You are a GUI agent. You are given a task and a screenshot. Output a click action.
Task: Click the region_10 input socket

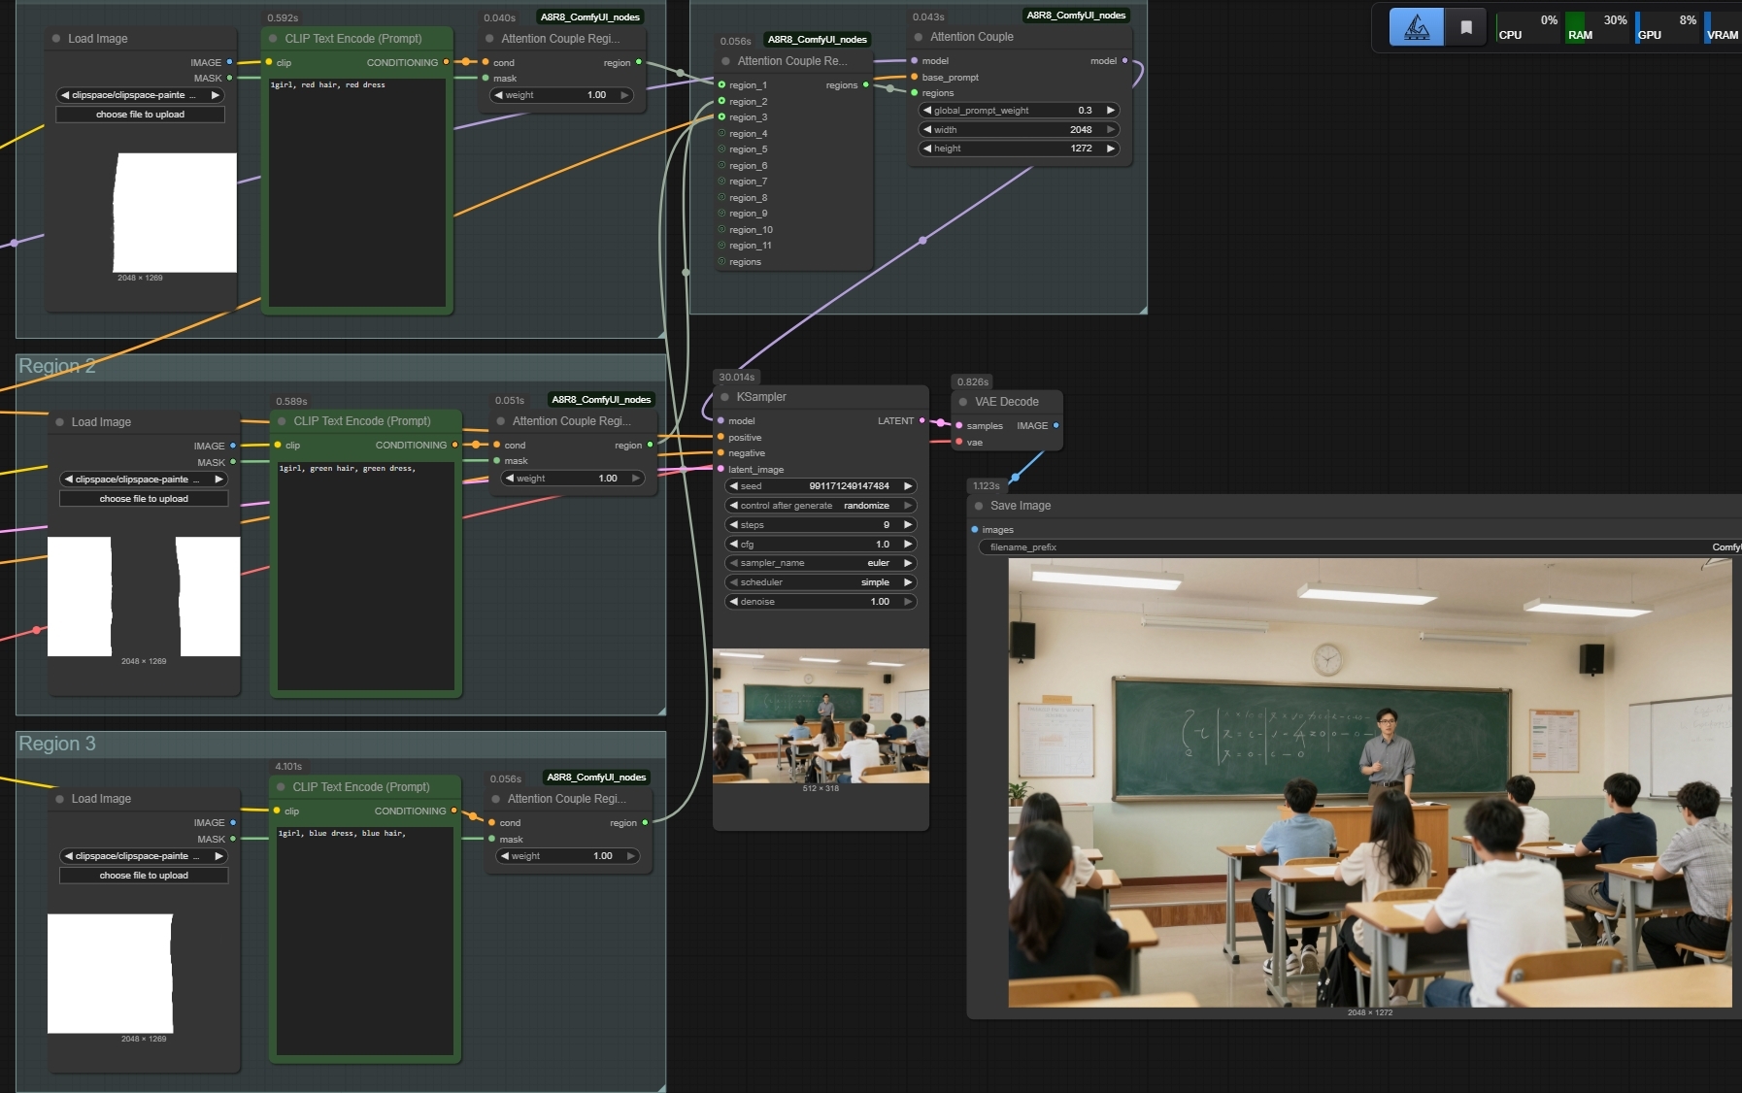(721, 230)
